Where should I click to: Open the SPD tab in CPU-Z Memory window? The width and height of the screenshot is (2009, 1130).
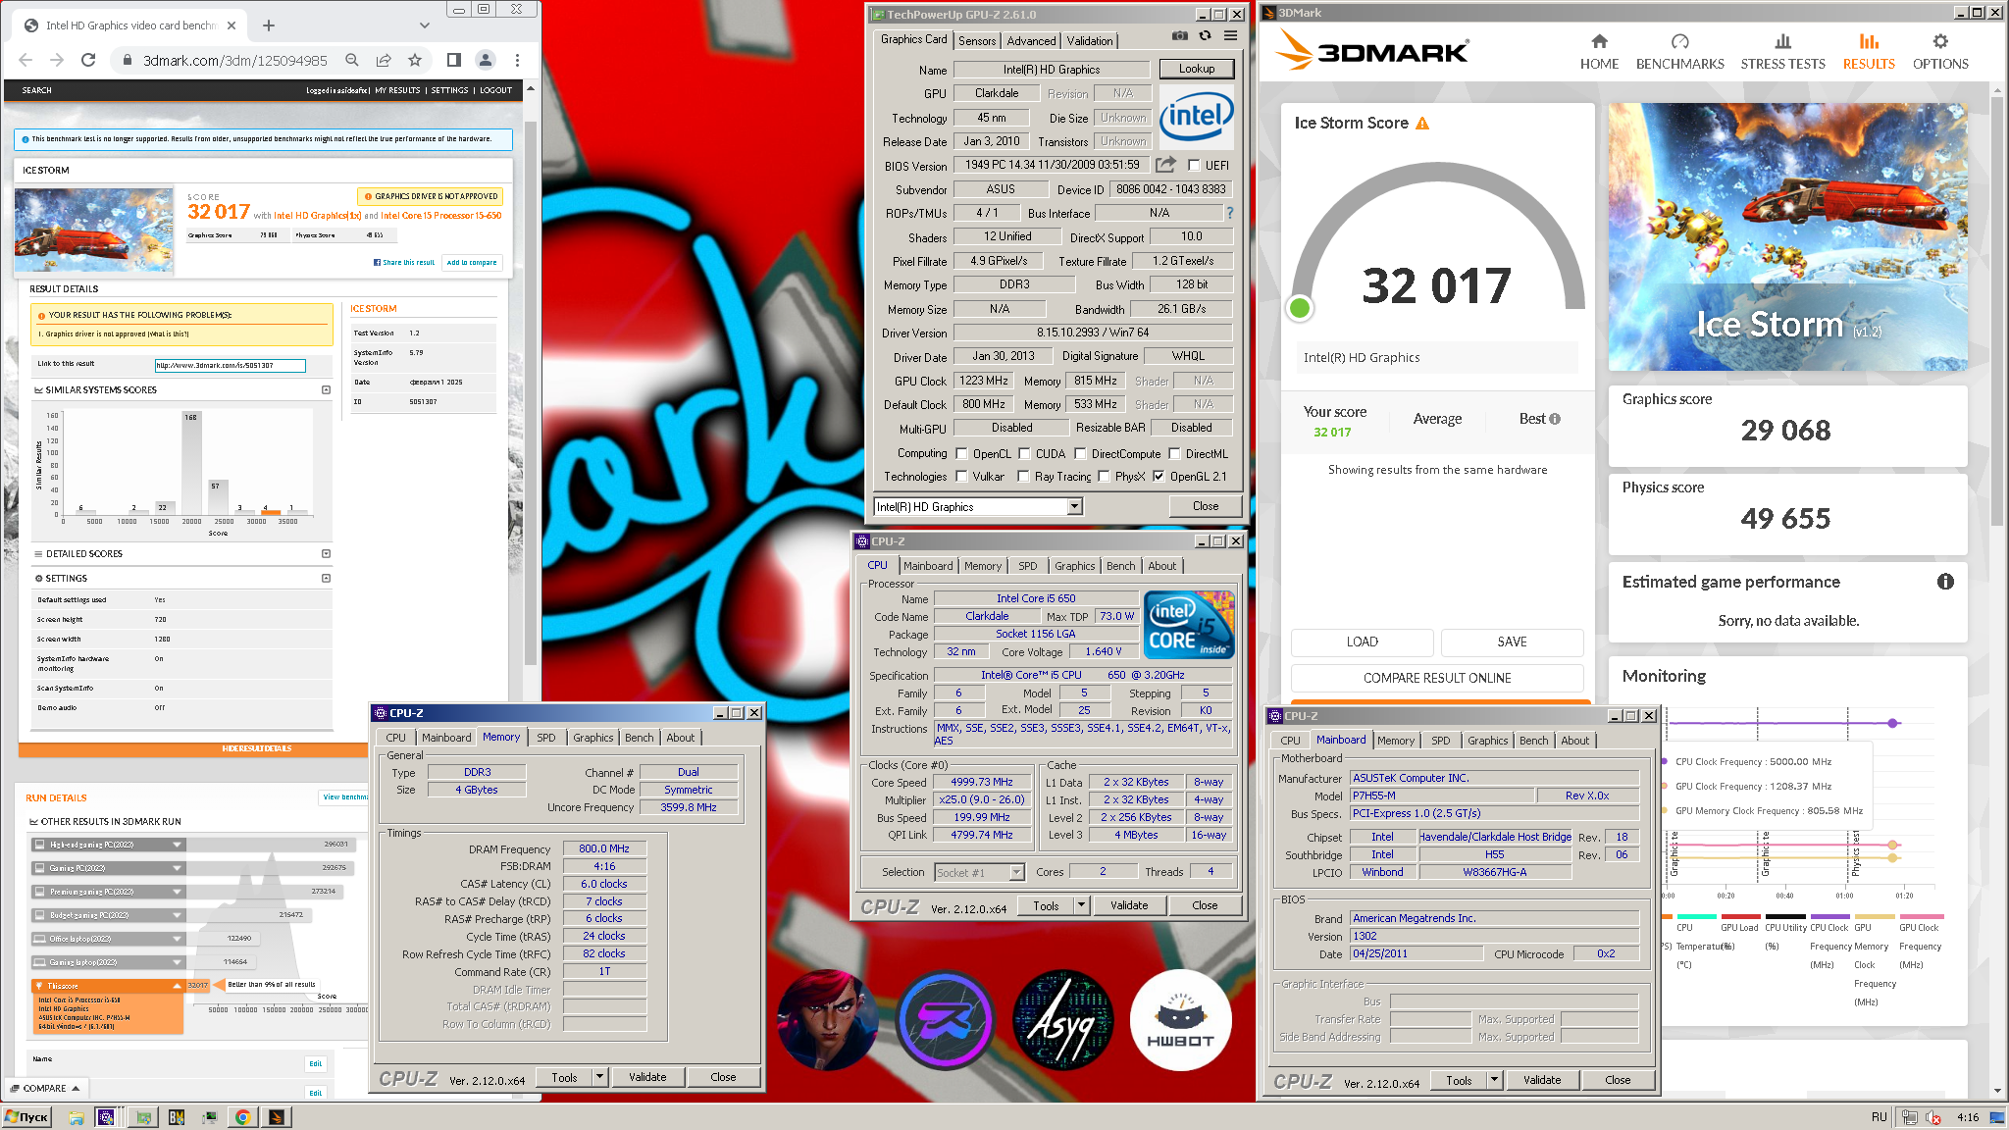546,738
